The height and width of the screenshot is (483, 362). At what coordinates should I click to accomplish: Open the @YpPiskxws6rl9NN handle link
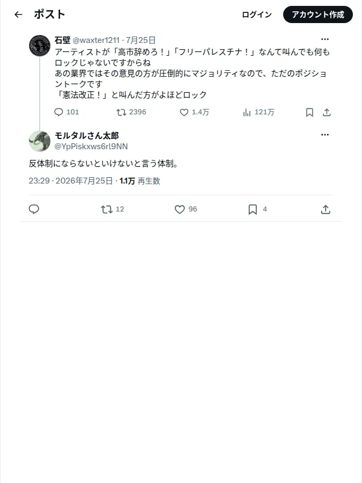pyautogui.click(x=91, y=147)
